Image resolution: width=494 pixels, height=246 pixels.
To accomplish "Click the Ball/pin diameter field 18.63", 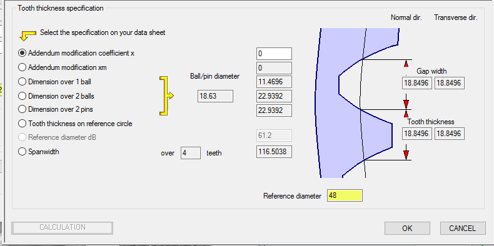I will tap(216, 96).
